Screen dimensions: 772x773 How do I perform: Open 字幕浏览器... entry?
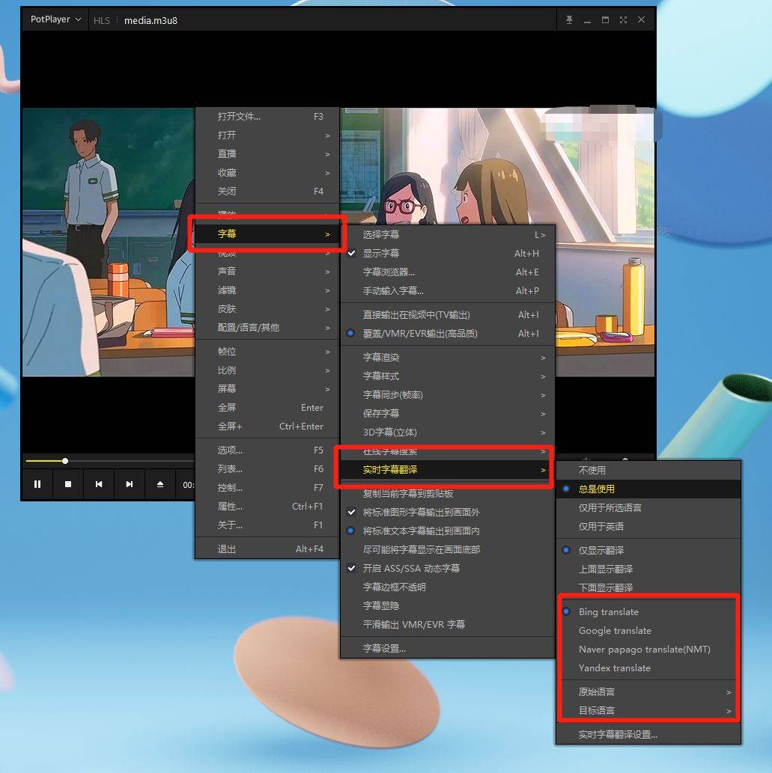point(448,272)
